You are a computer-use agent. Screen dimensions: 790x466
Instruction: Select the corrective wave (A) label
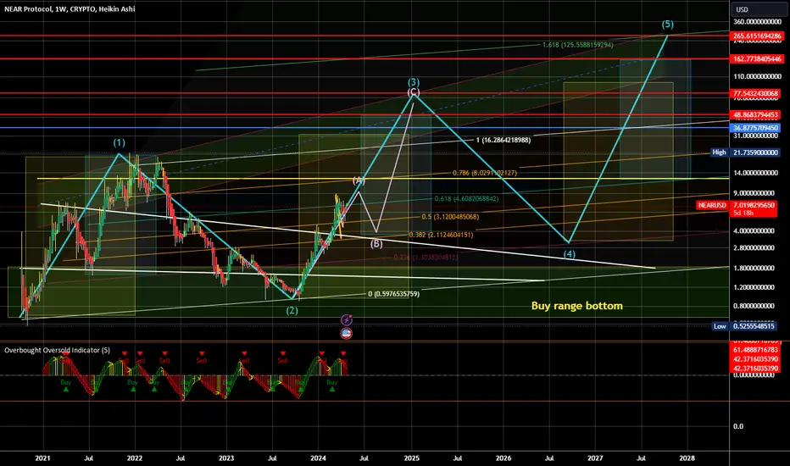[359, 180]
